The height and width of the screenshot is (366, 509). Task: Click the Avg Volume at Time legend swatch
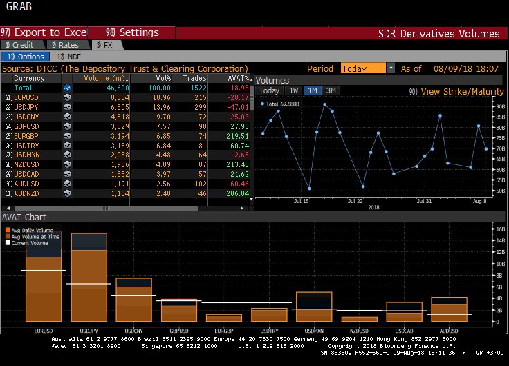coord(8,236)
